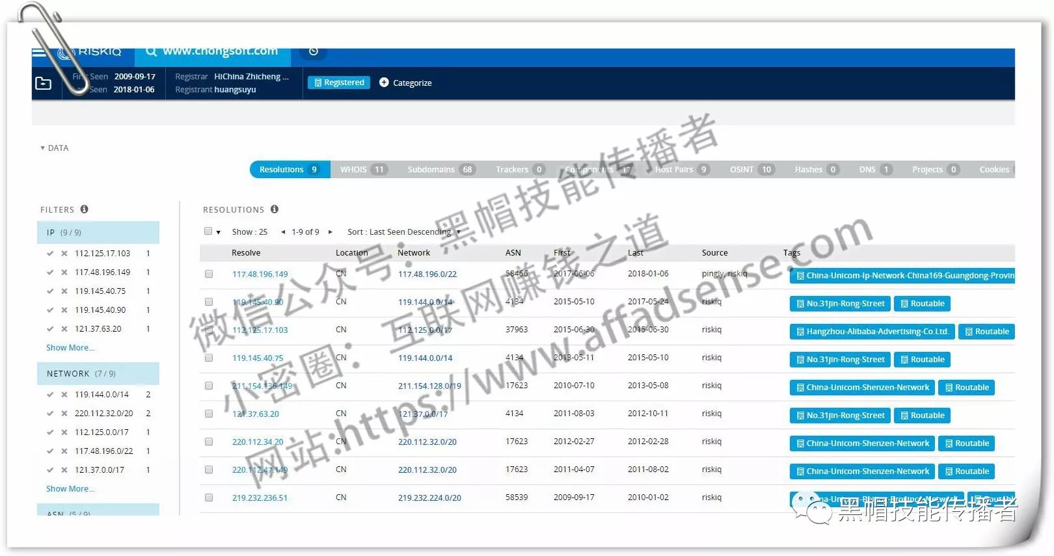Viewport: 1054px width, 556px height.
Task: Include IP 112.125.17.103 using its checkmark icon
Action: click(50, 254)
